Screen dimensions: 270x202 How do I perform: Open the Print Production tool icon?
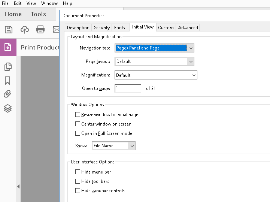(8, 47)
